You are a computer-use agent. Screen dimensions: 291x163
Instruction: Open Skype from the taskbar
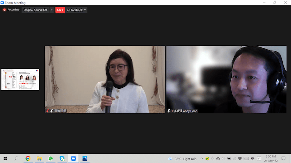click(62, 159)
